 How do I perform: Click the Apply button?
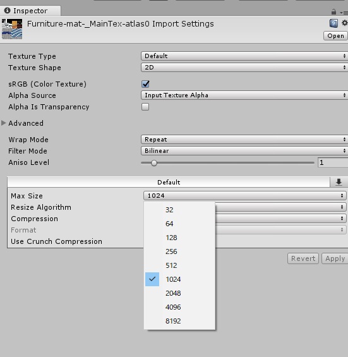[x=335, y=258]
